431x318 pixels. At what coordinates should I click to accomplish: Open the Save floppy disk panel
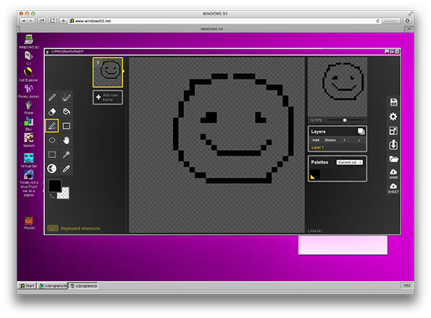(x=393, y=102)
